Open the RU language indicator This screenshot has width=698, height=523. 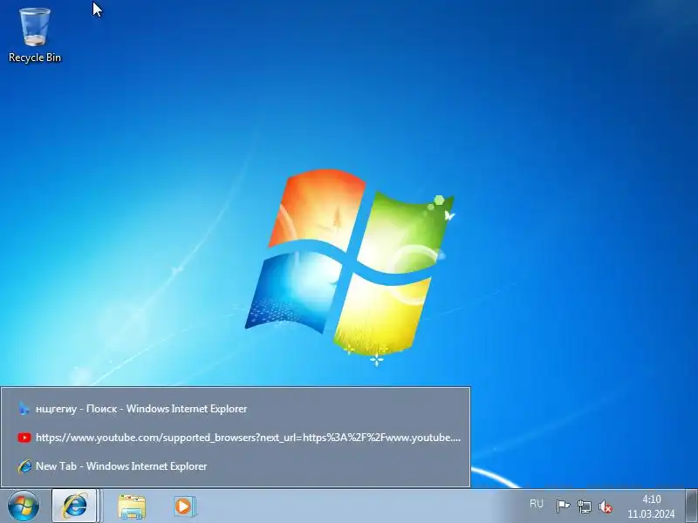pyautogui.click(x=537, y=504)
